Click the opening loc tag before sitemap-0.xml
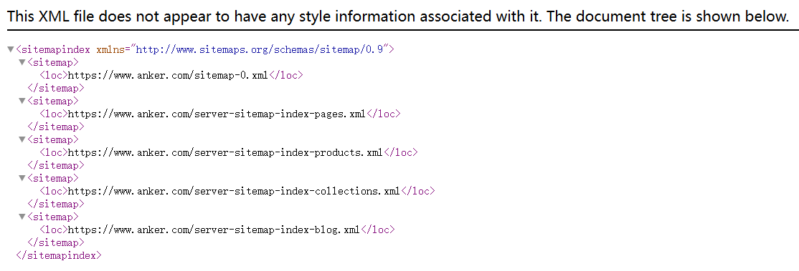 tap(54, 75)
